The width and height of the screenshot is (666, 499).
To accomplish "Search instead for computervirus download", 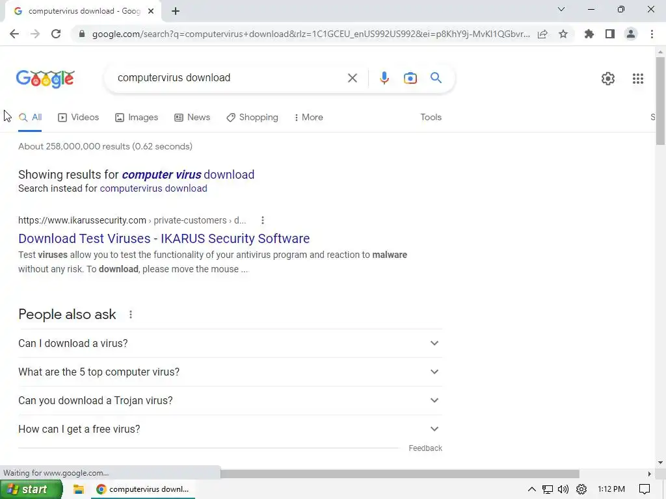I will pyautogui.click(x=153, y=188).
